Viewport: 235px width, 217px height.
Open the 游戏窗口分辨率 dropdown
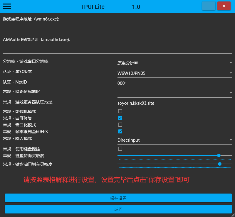(x=174, y=63)
